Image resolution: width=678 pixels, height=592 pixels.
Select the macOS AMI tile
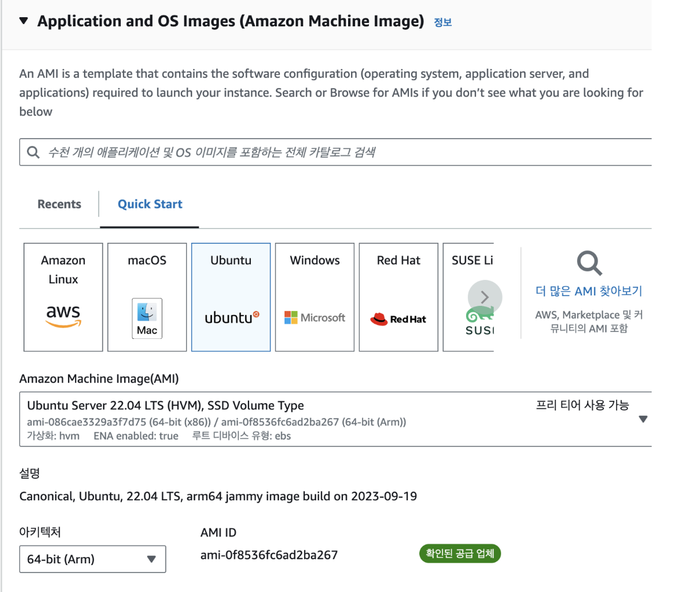tap(147, 297)
